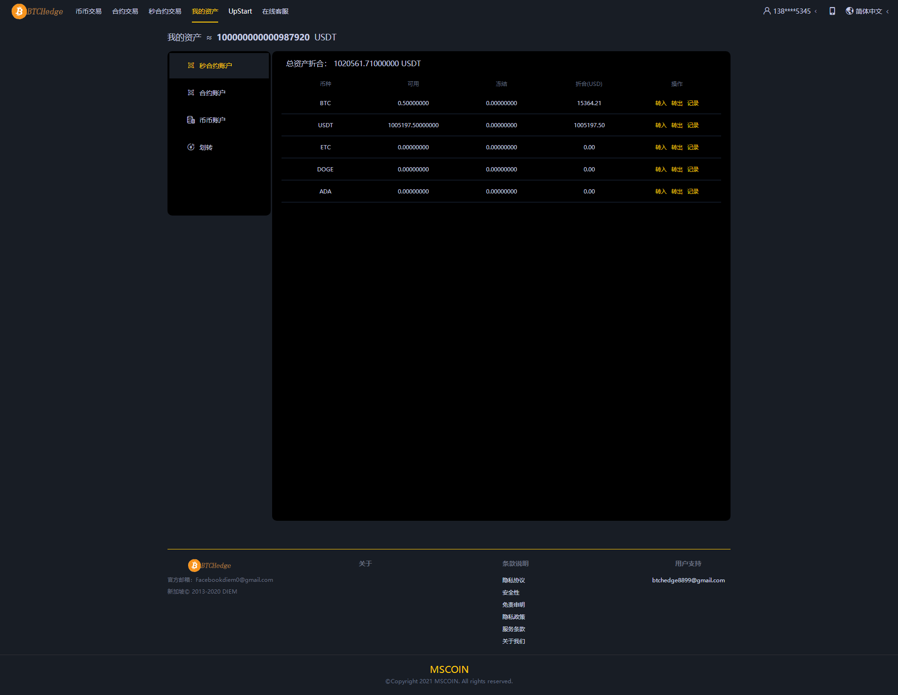Click 转入 for the BTC row

pos(661,103)
